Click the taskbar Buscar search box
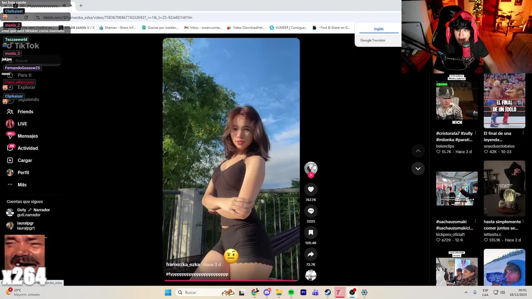Image resolution: width=532 pixels, height=299 pixels. (x=206, y=292)
